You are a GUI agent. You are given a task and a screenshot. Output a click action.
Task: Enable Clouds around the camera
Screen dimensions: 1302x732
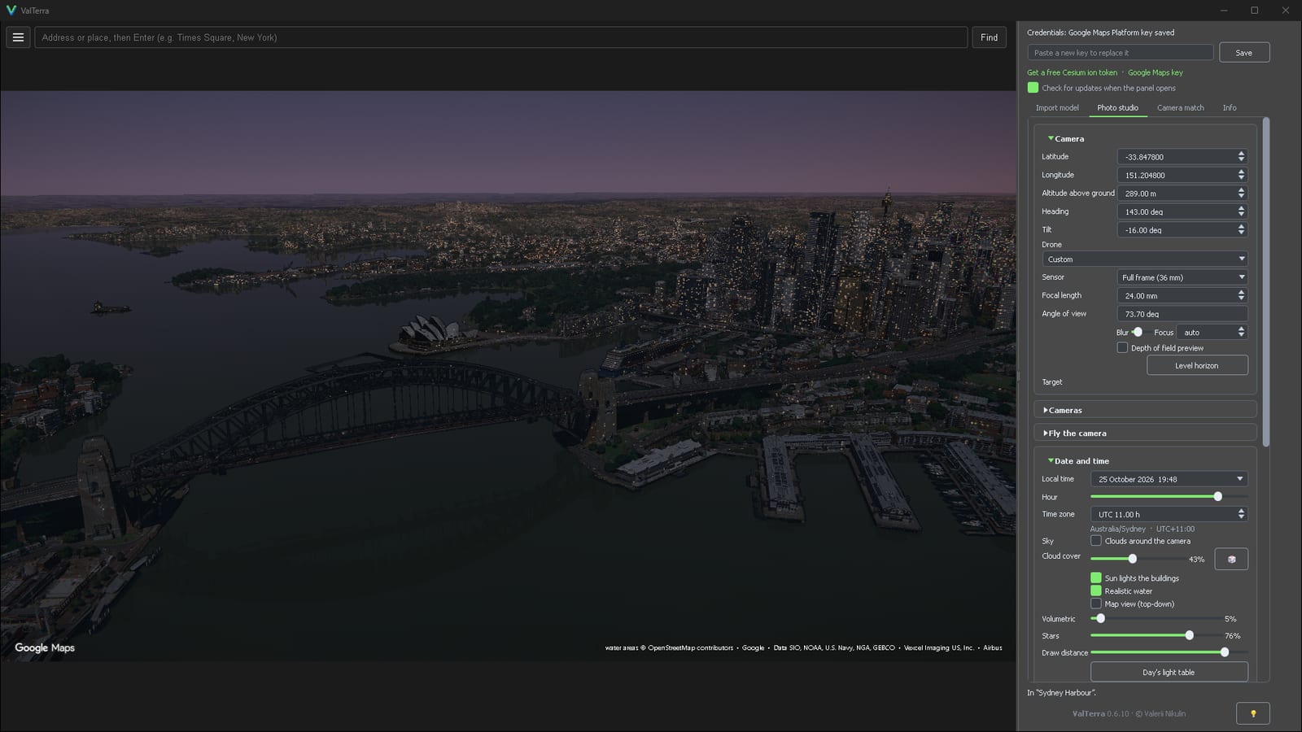[x=1096, y=540]
